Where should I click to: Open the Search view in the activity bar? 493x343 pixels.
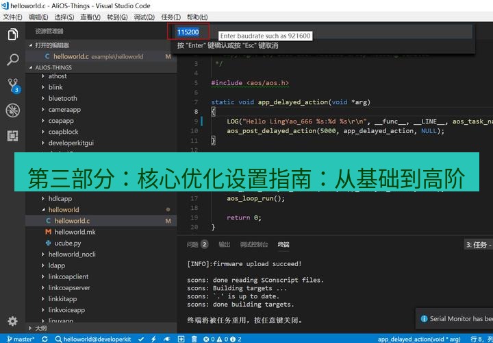(x=12, y=60)
